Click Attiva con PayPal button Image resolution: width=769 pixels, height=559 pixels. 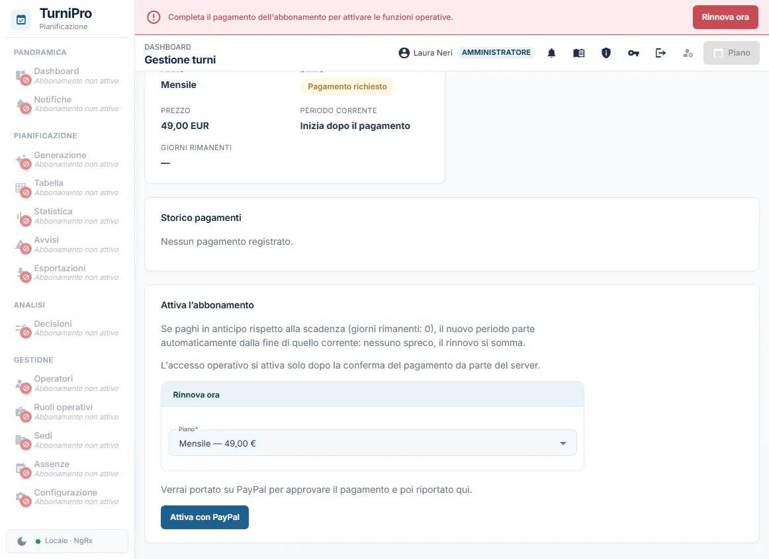tap(204, 517)
